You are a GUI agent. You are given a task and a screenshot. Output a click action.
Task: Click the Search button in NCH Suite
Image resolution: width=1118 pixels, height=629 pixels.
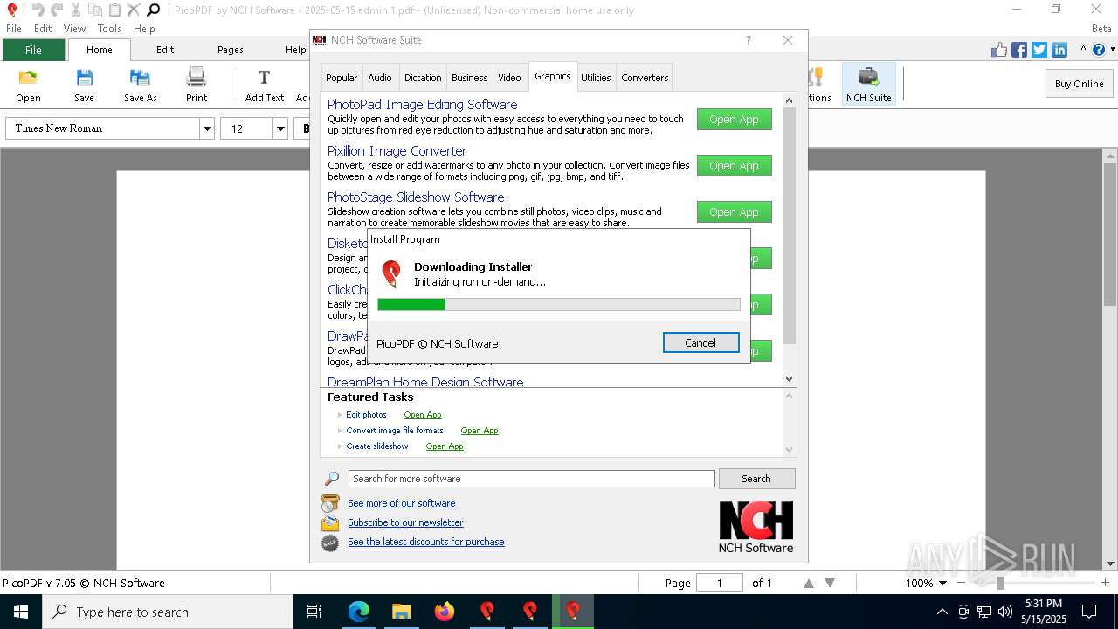(756, 479)
